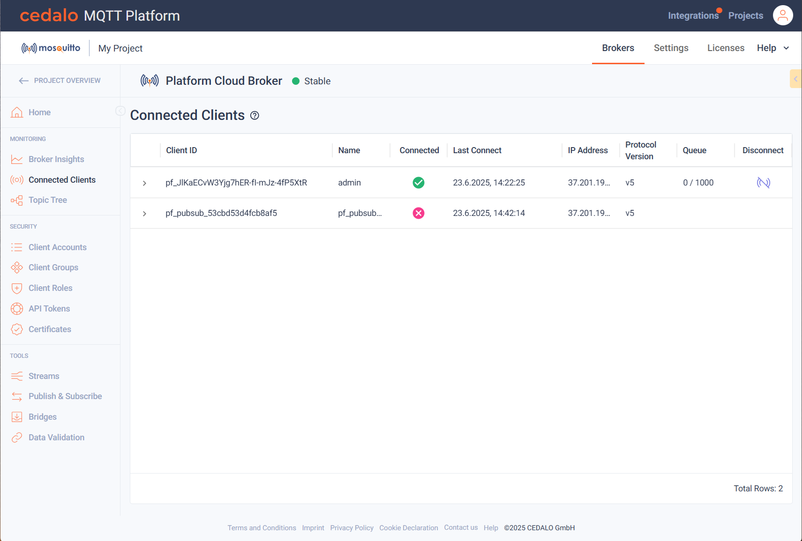The width and height of the screenshot is (802, 541).
Task: Click the Total Rows: 2 label
Action: click(x=758, y=489)
